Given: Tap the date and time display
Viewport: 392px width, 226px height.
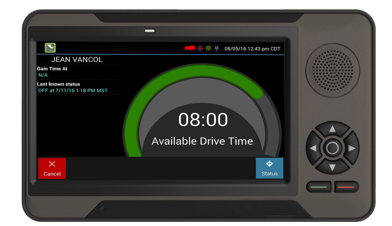Looking at the screenshot, I should [252, 48].
